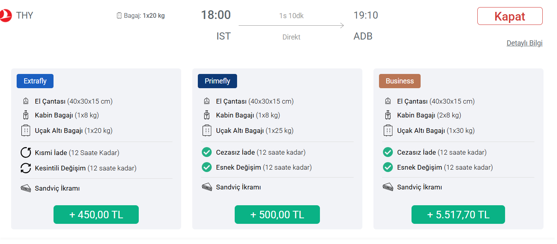The image size is (557, 244).
Task: Click Primefly Cezasız İade green checkmark
Action: pyautogui.click(x=207, y=152)
